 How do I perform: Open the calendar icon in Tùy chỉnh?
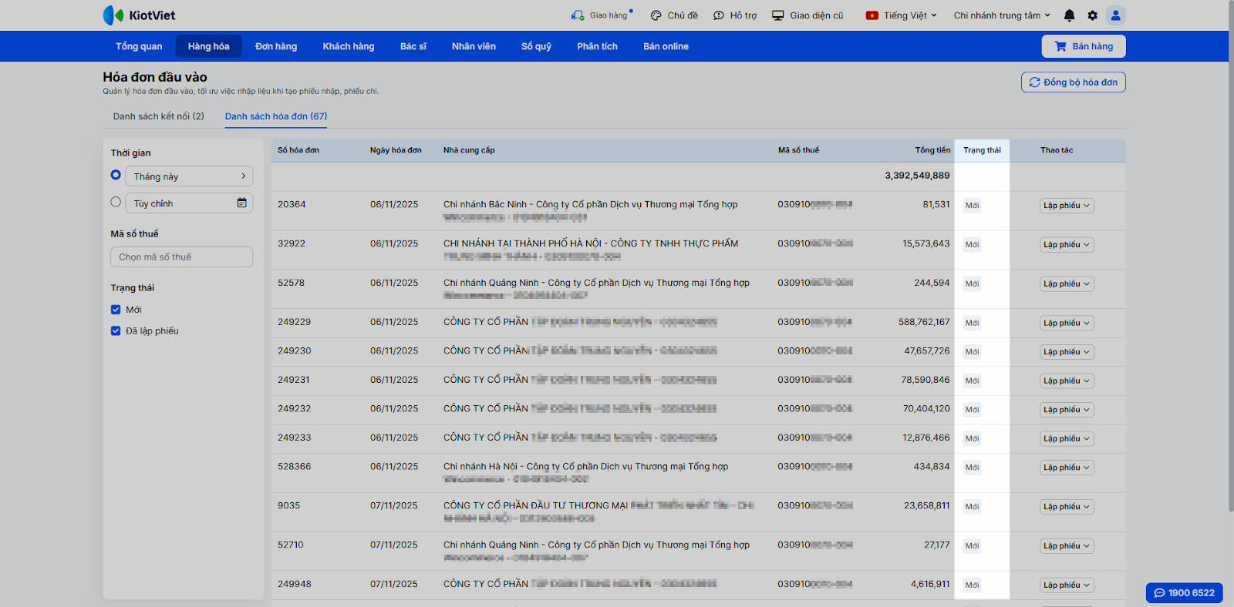tap(241, 203)
